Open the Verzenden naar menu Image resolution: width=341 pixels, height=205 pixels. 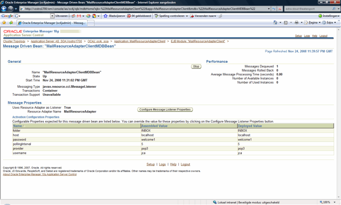[203, 16]
